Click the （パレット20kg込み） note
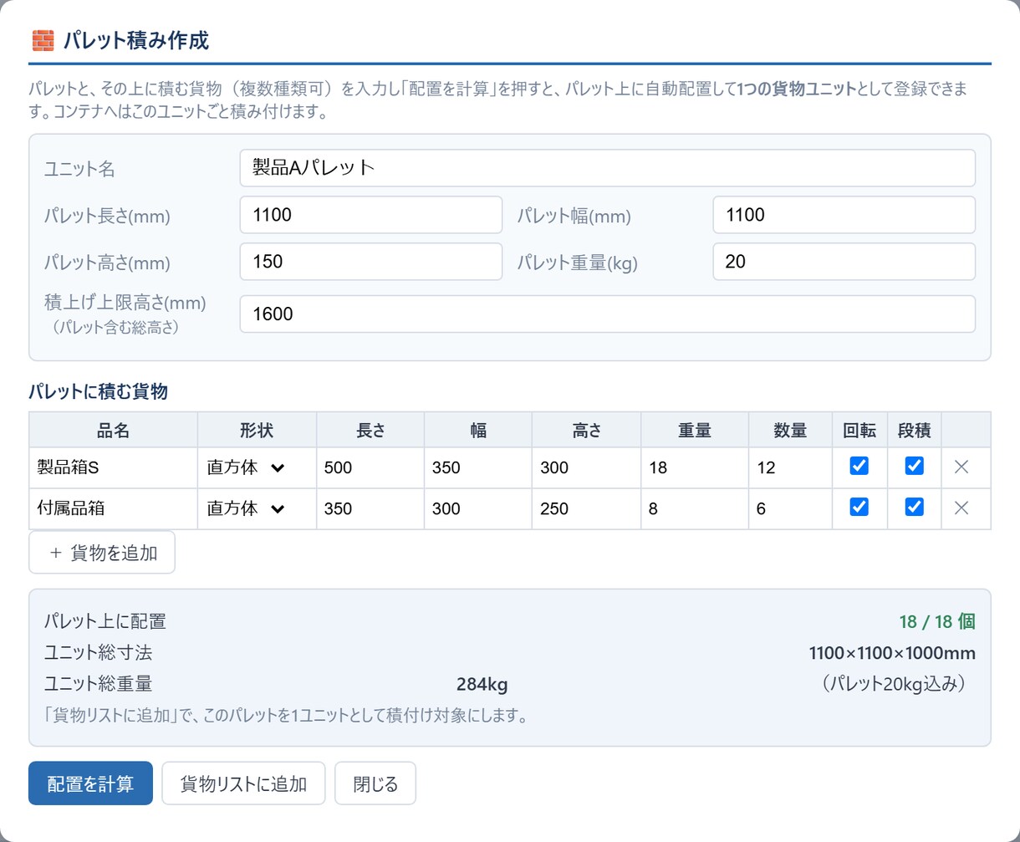Viewport: 1020px width, 842px height. [x=894, y=684]
